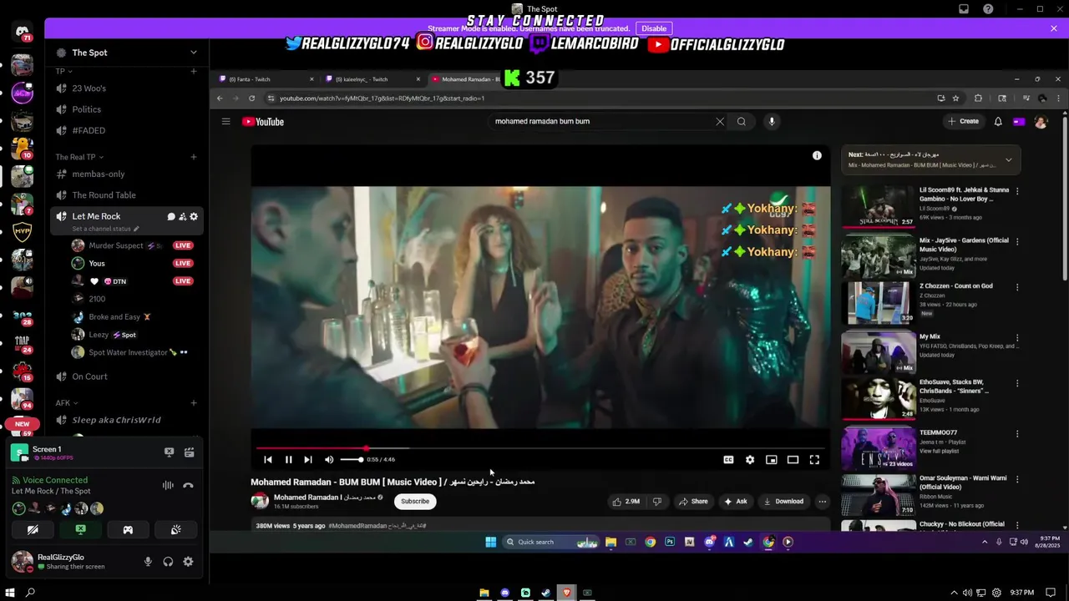Like the BUM BUM video
1069x601 pixels.
[626, 502]
